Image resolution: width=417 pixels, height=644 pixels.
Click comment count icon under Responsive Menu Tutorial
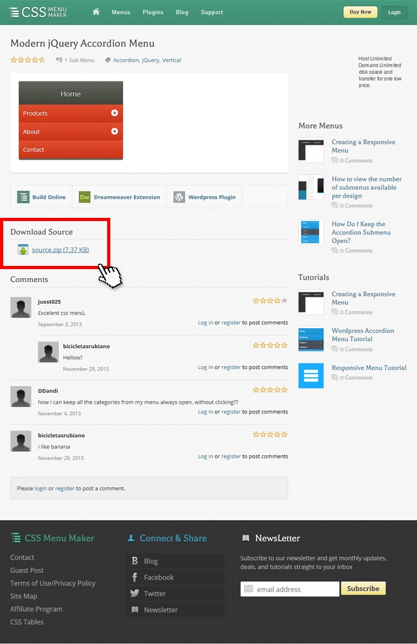click(335, 377)
